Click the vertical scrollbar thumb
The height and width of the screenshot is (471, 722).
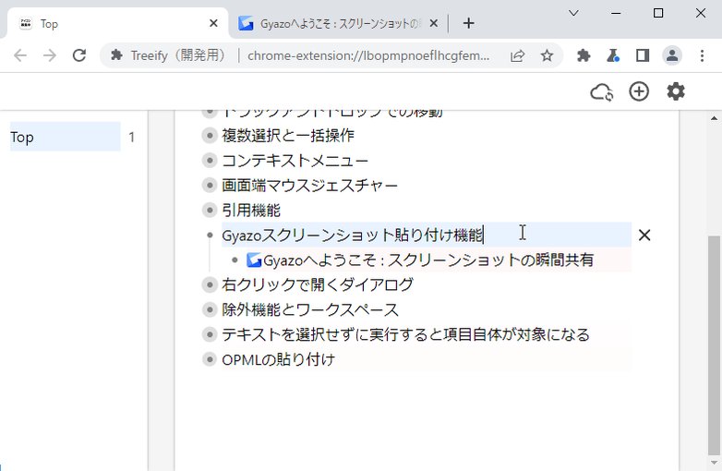coord(714,344)
